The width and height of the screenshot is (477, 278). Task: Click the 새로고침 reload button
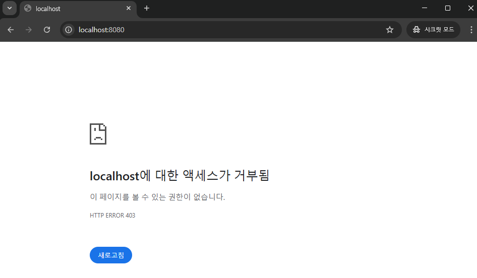coord(111,255)
